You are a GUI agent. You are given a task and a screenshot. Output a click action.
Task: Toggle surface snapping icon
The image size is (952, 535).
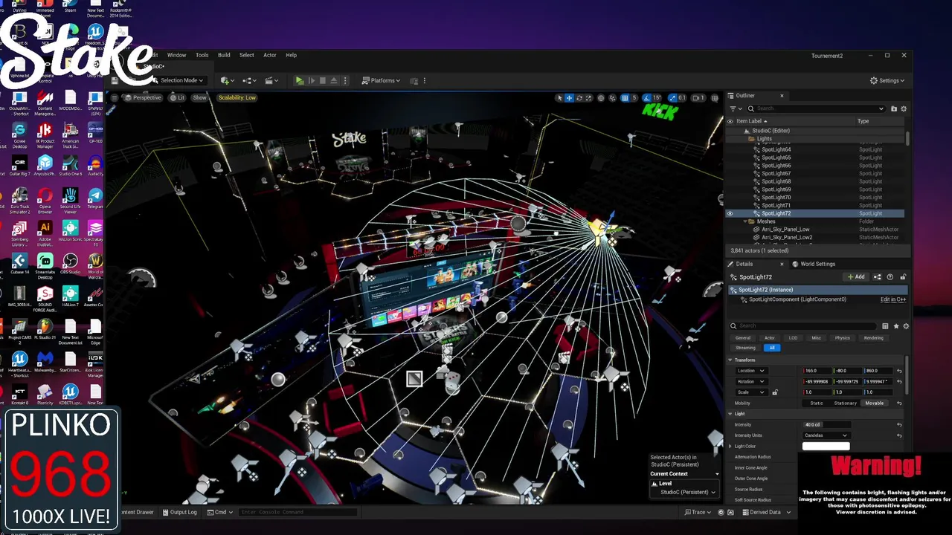click(x=612, y=98)
